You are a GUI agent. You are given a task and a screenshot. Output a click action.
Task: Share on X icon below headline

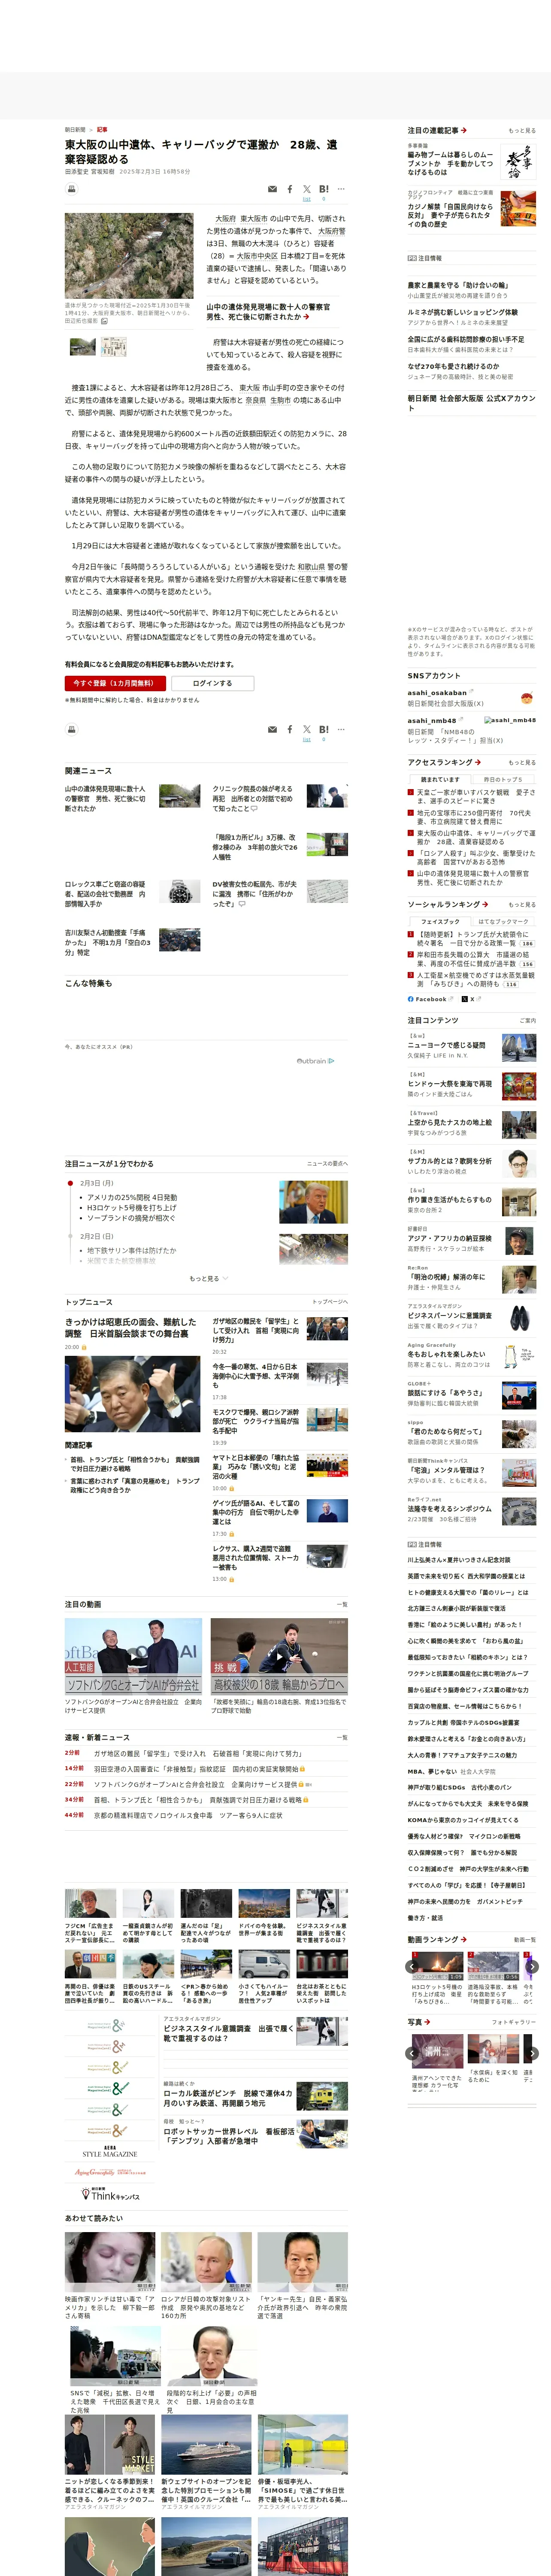[x=307, y=189]
